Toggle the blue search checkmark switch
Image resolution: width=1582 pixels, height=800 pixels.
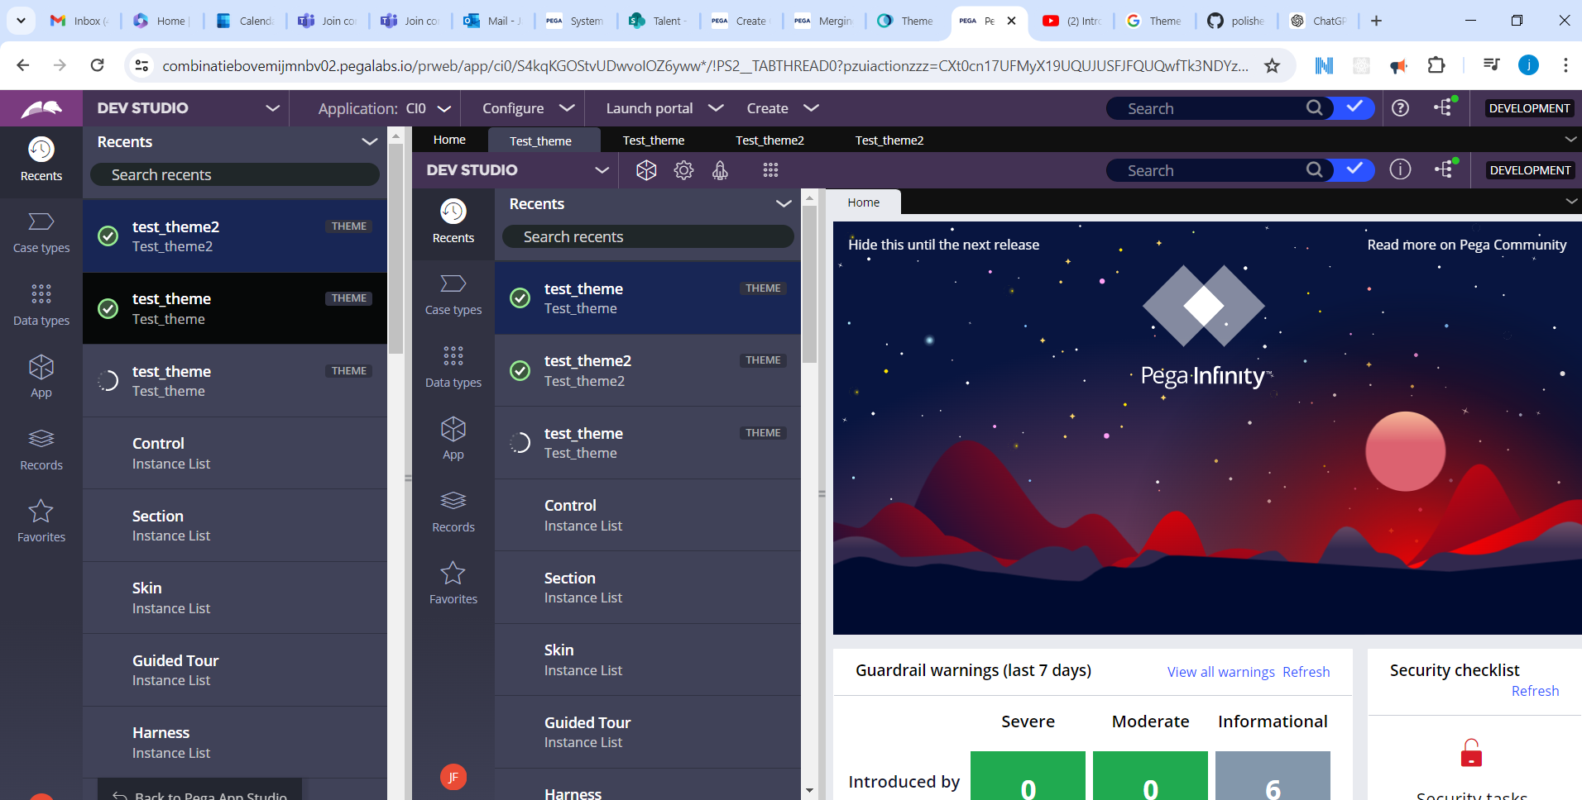pos(1352,107)
